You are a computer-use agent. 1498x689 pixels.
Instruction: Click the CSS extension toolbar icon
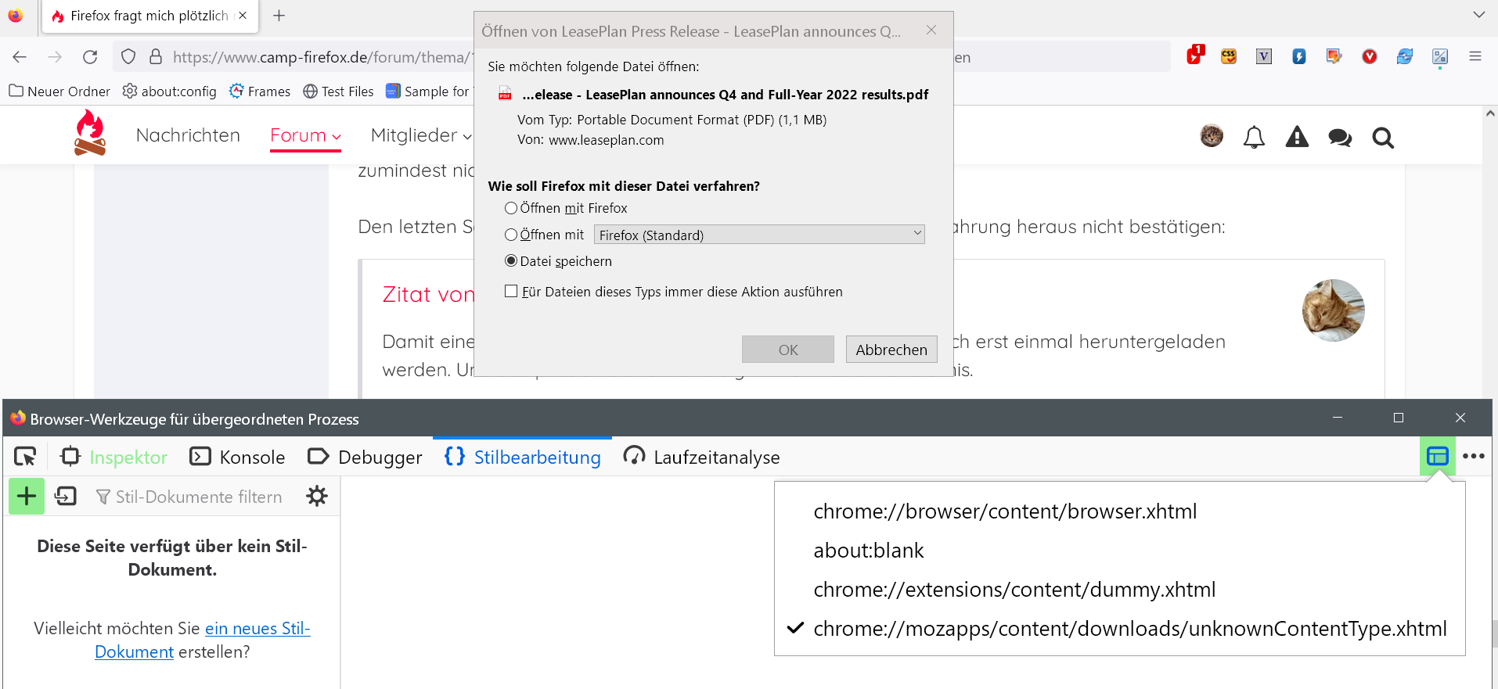point(1229,56)
